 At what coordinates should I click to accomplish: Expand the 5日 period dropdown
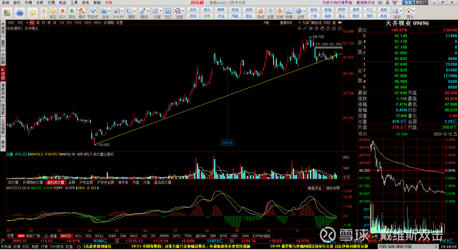click(x=27, y=23)
